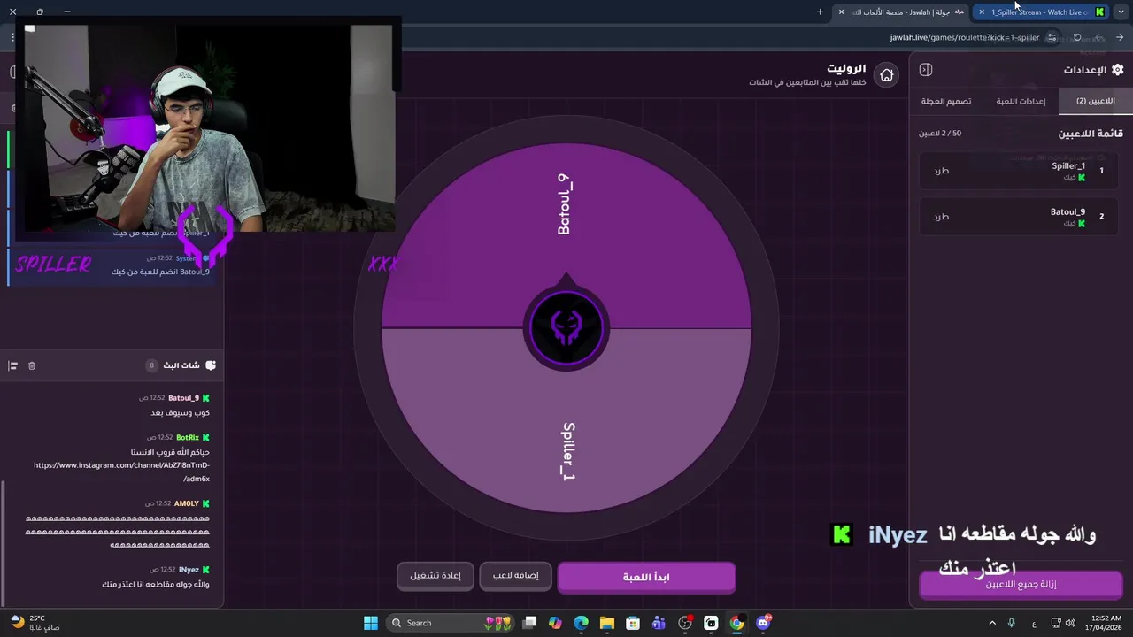
Task: Click Kick icon beside BotRix message
Action: click(206, 438)
